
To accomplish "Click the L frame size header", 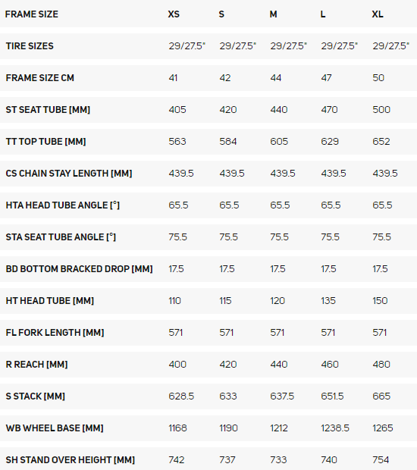I will pos(323,14).
